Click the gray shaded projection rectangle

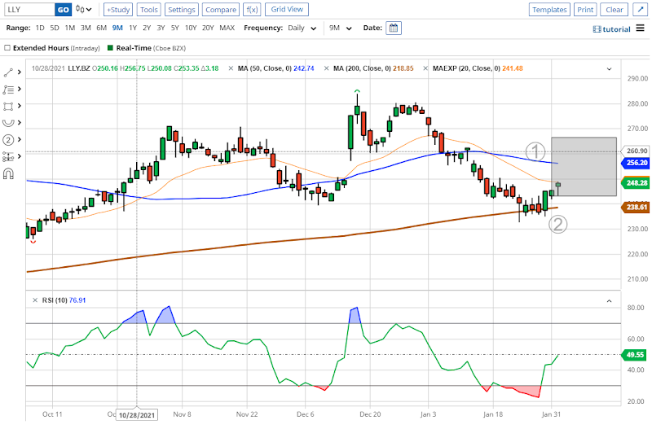point(584,167)
